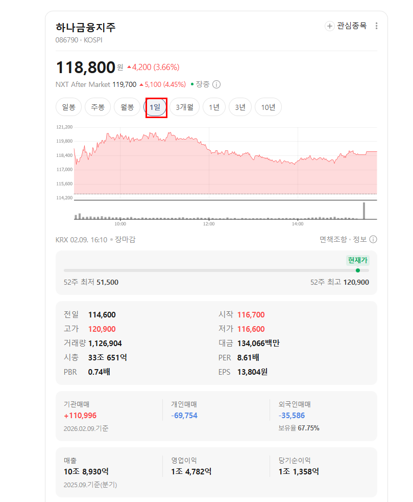Switch chart to 3개월 period
This screenshot has height=502, width=413.
pyautogui.click(x=184, y=107)
